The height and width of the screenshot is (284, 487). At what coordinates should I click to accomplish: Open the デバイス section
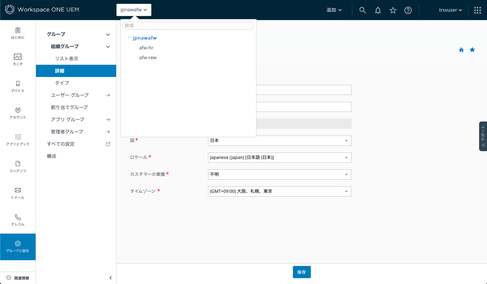coord(18,86)
